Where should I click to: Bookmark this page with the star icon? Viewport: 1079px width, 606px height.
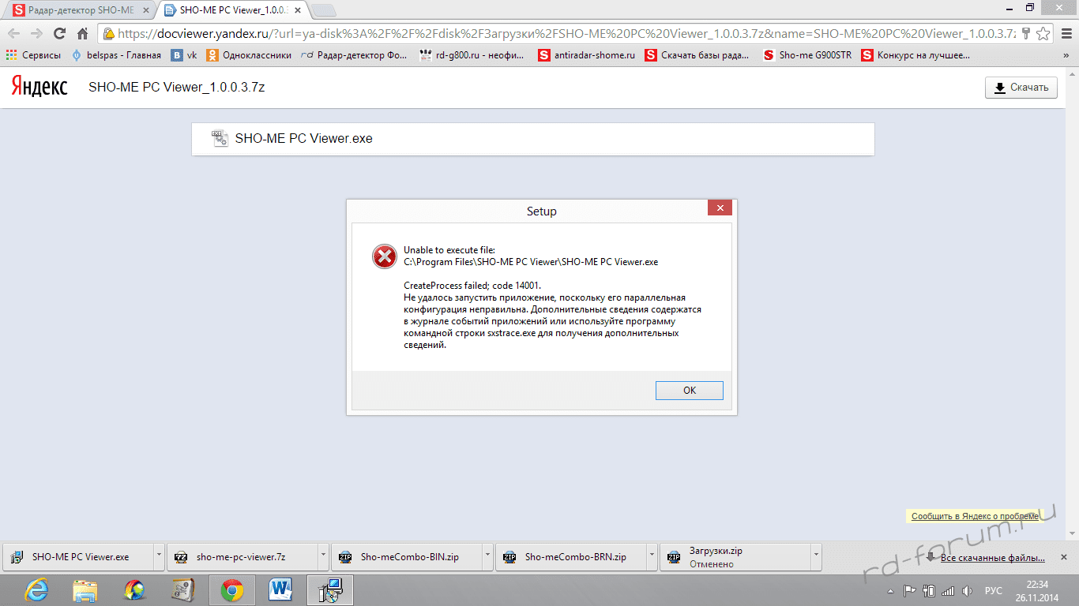[x=1043, y=34]
